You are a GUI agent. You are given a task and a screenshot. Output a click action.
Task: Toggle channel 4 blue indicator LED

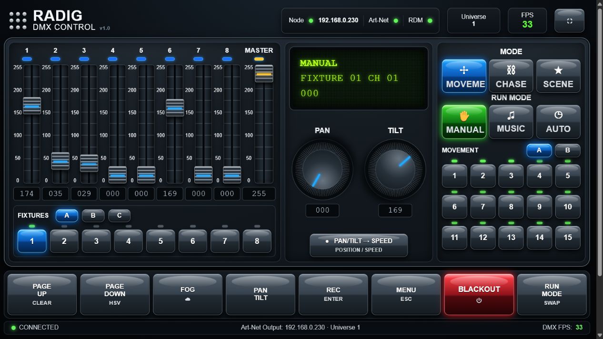pyautogui.click(x=112, y=59)
